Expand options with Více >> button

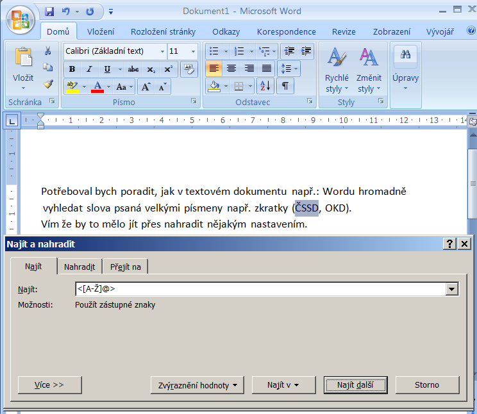pyautogui.click(x=49, y=385)
